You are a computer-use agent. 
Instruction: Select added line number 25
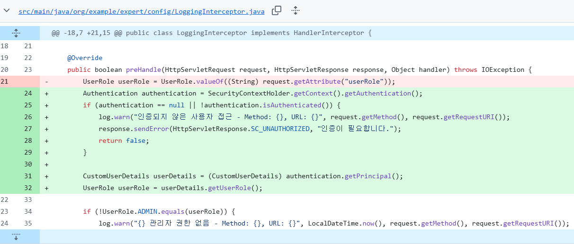click(x=28, y=105)
